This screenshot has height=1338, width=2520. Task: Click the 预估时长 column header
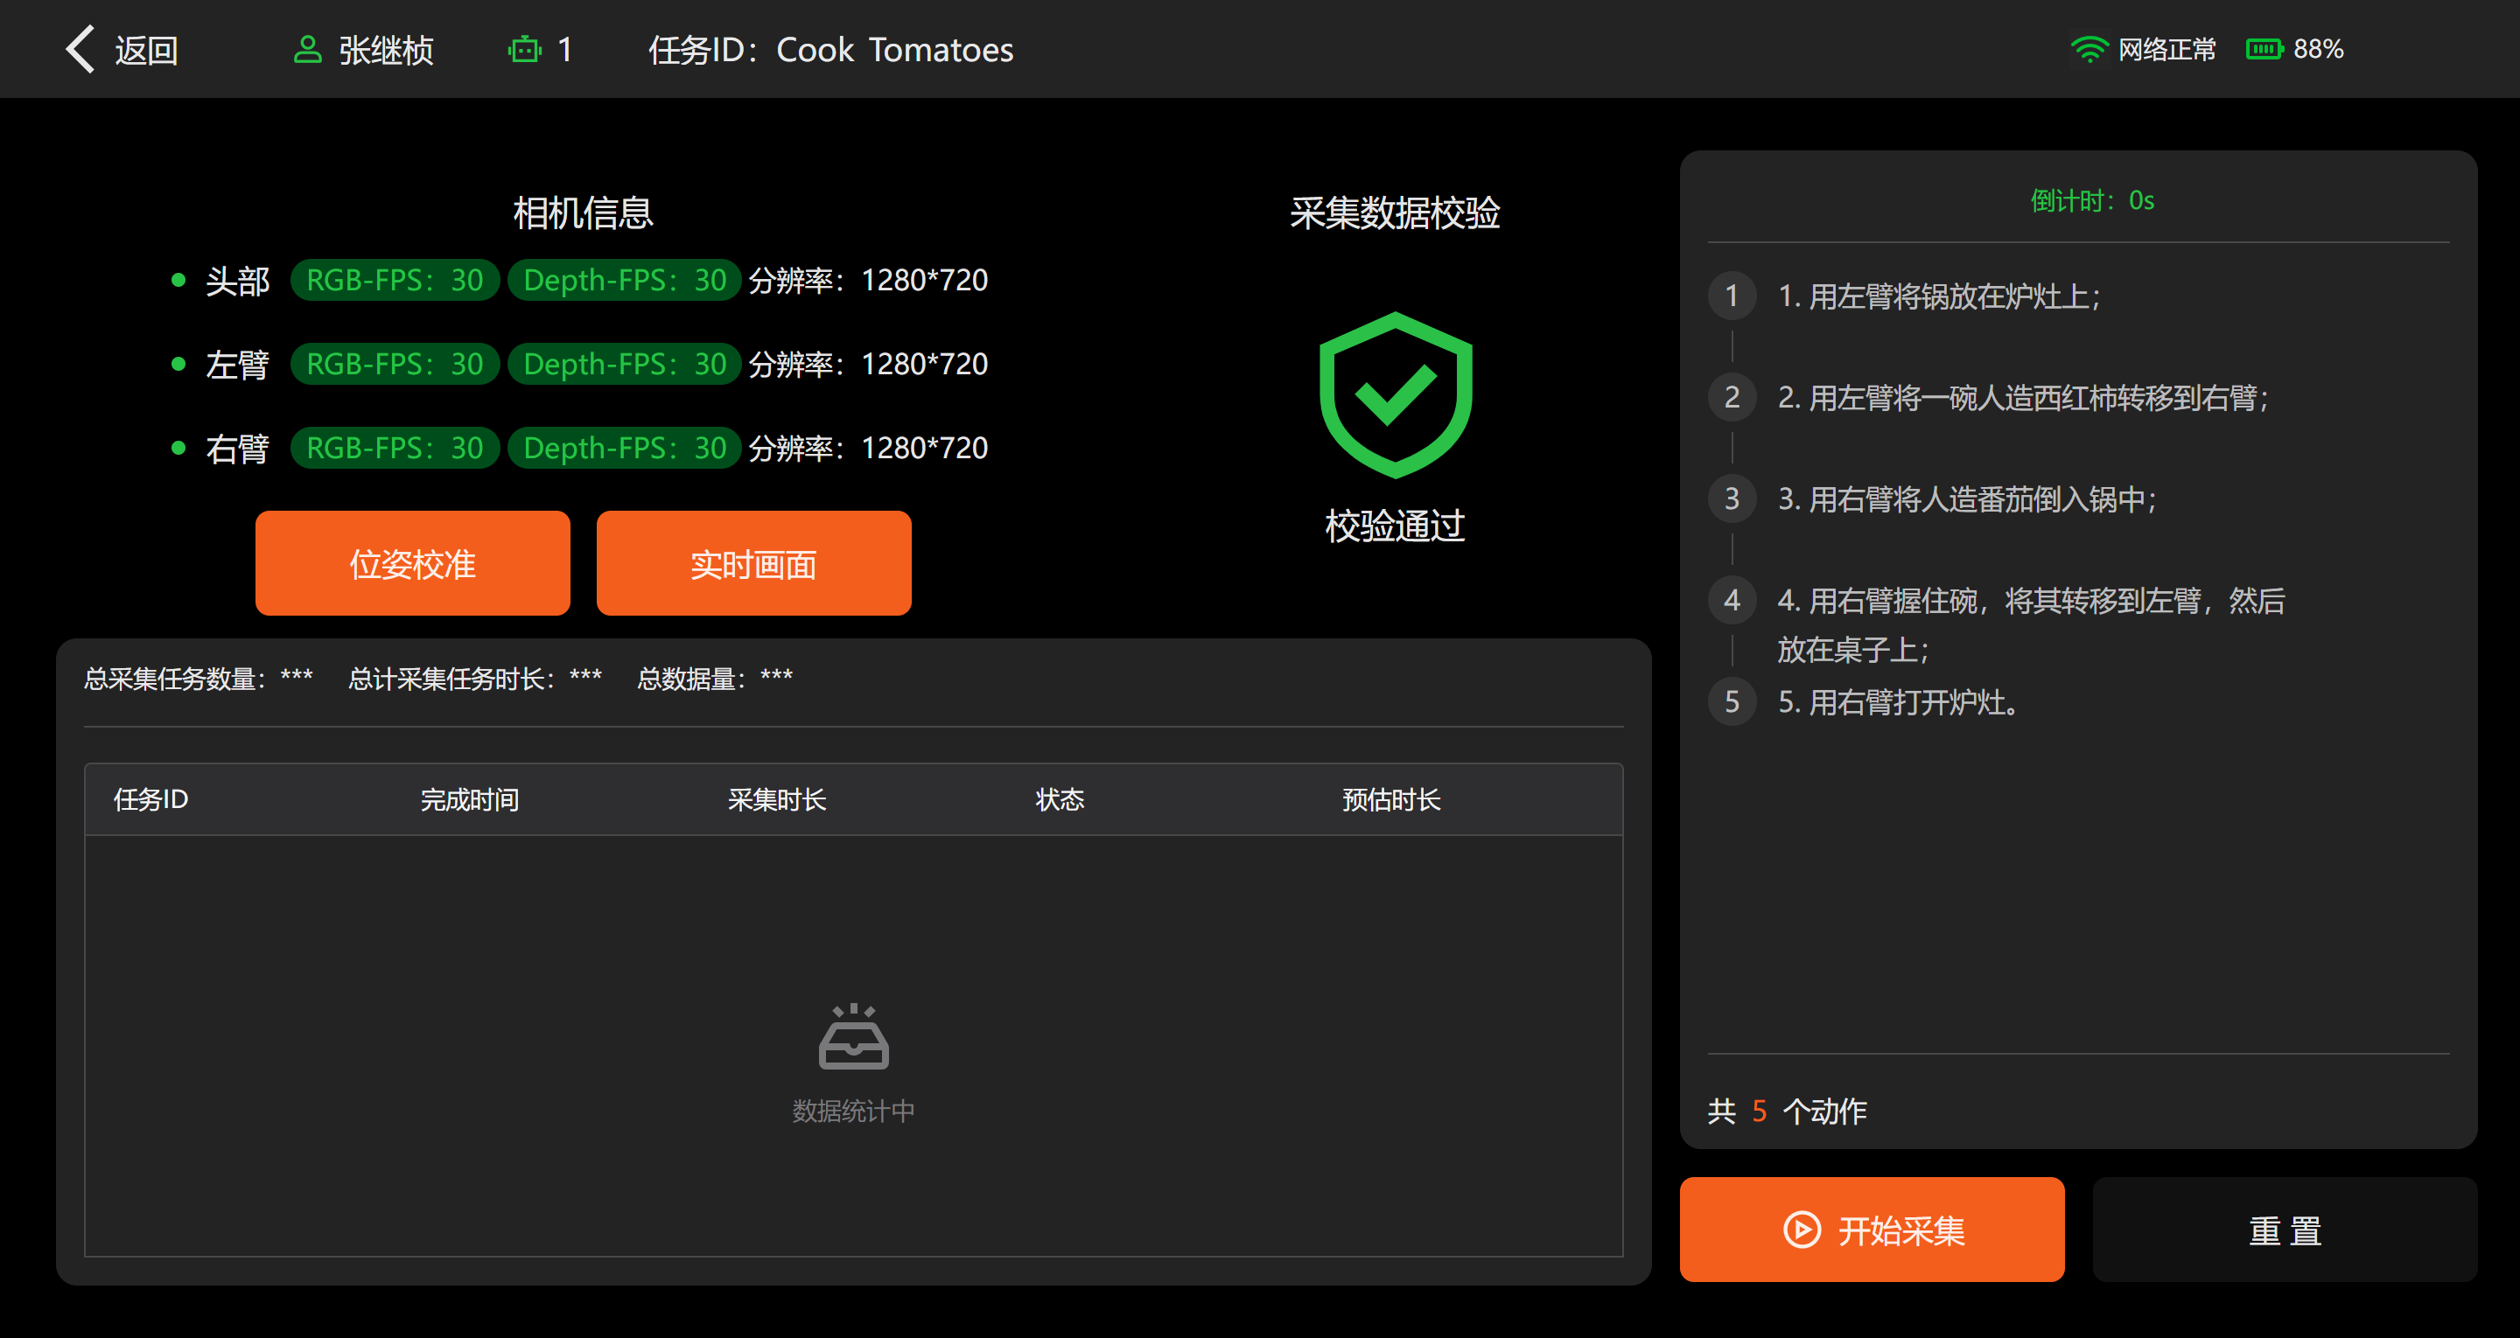(1391, 800)
